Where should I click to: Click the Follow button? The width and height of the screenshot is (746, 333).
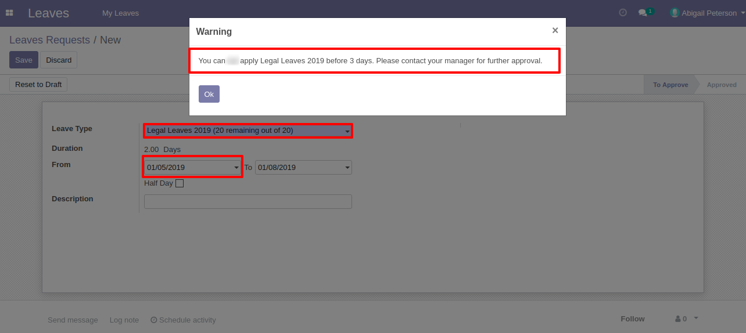[x=633, y=318]
